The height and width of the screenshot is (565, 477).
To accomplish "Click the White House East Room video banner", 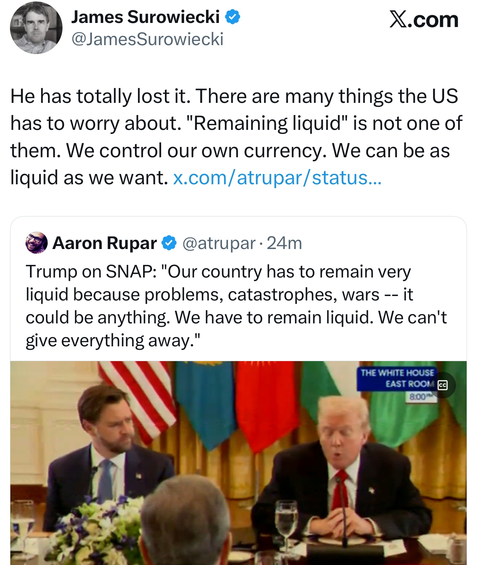I will pos(397,378).
